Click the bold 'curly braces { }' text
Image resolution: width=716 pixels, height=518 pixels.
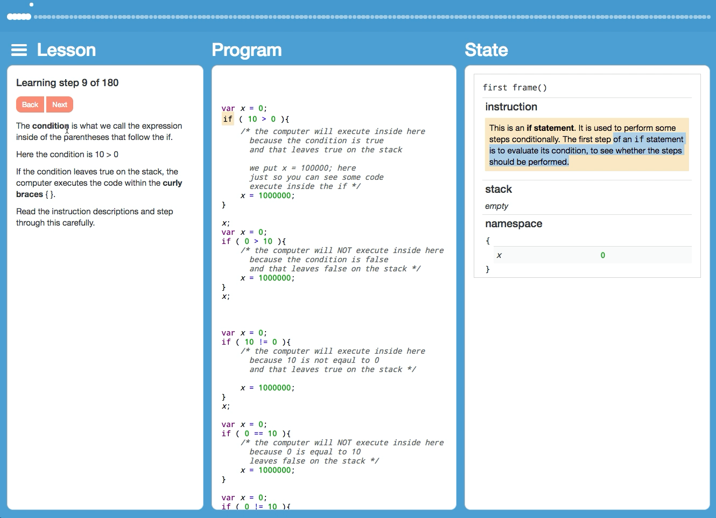[x=99, y=188]
